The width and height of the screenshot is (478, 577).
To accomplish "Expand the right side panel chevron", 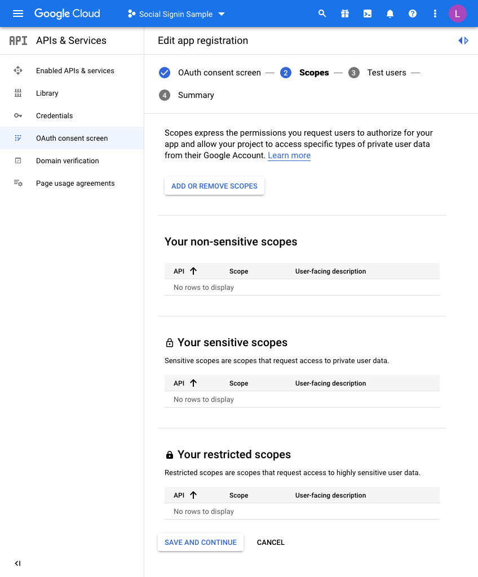I will pos(463,40).
